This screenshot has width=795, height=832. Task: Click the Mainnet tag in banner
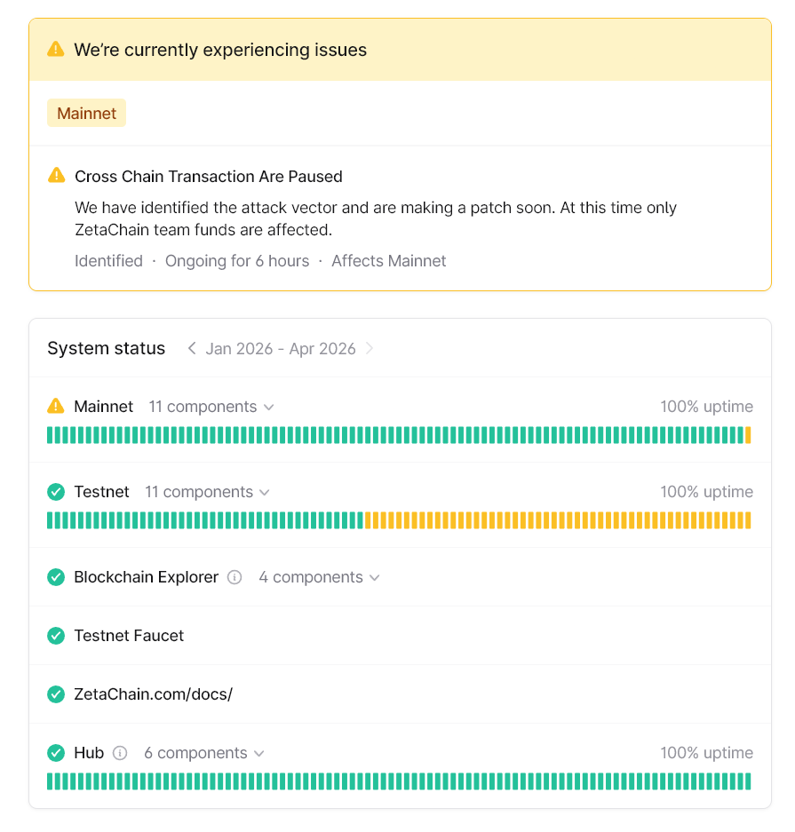86,114
